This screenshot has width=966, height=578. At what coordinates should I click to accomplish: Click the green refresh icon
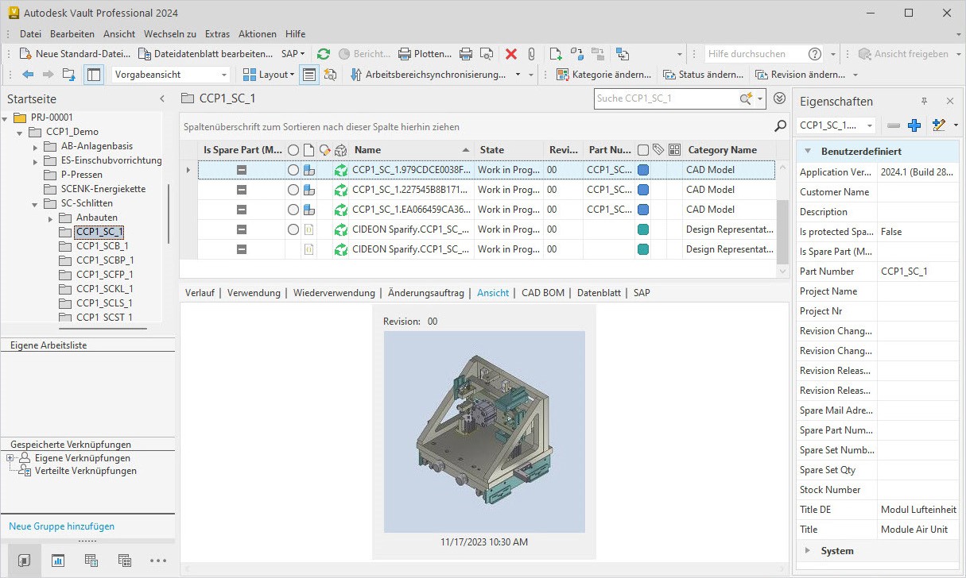point(324,54)
